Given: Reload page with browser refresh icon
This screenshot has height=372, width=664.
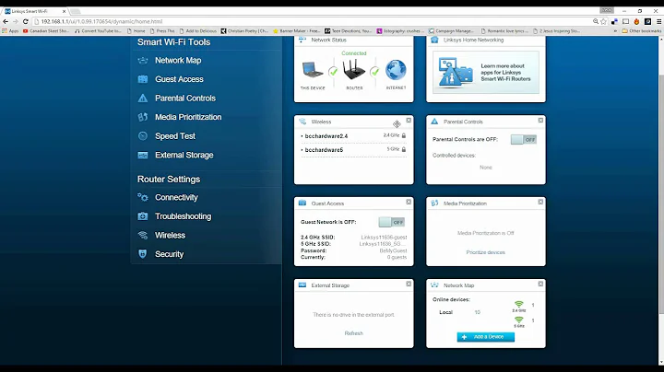Looking at the screenshot, I should click(26, 21).
